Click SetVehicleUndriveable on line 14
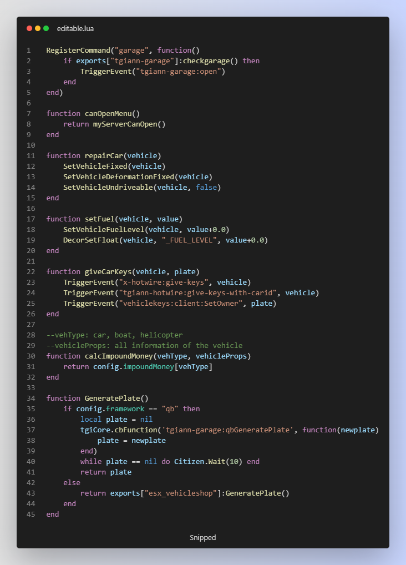The height and width of the screenshot is (565, 406). (x=108, y=188)
